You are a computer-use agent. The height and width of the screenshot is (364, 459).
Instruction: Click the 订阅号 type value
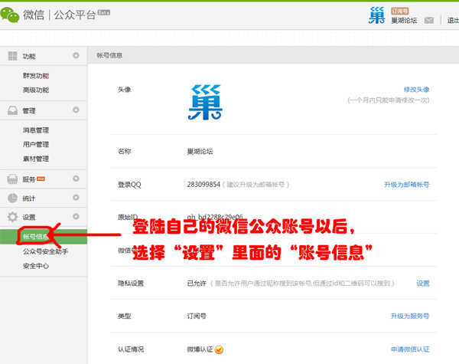click(x=197, y=316)
